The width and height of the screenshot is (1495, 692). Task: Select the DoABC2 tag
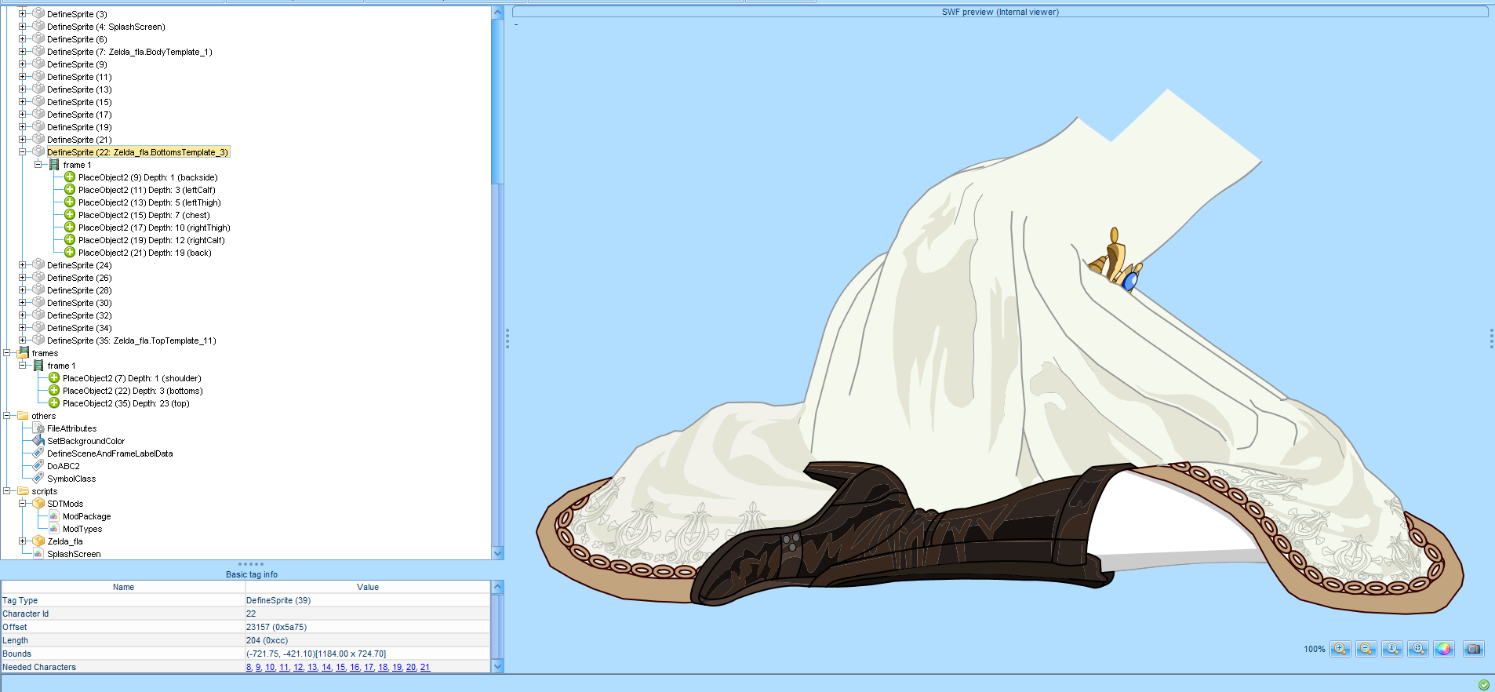click(x=63, y=466)
